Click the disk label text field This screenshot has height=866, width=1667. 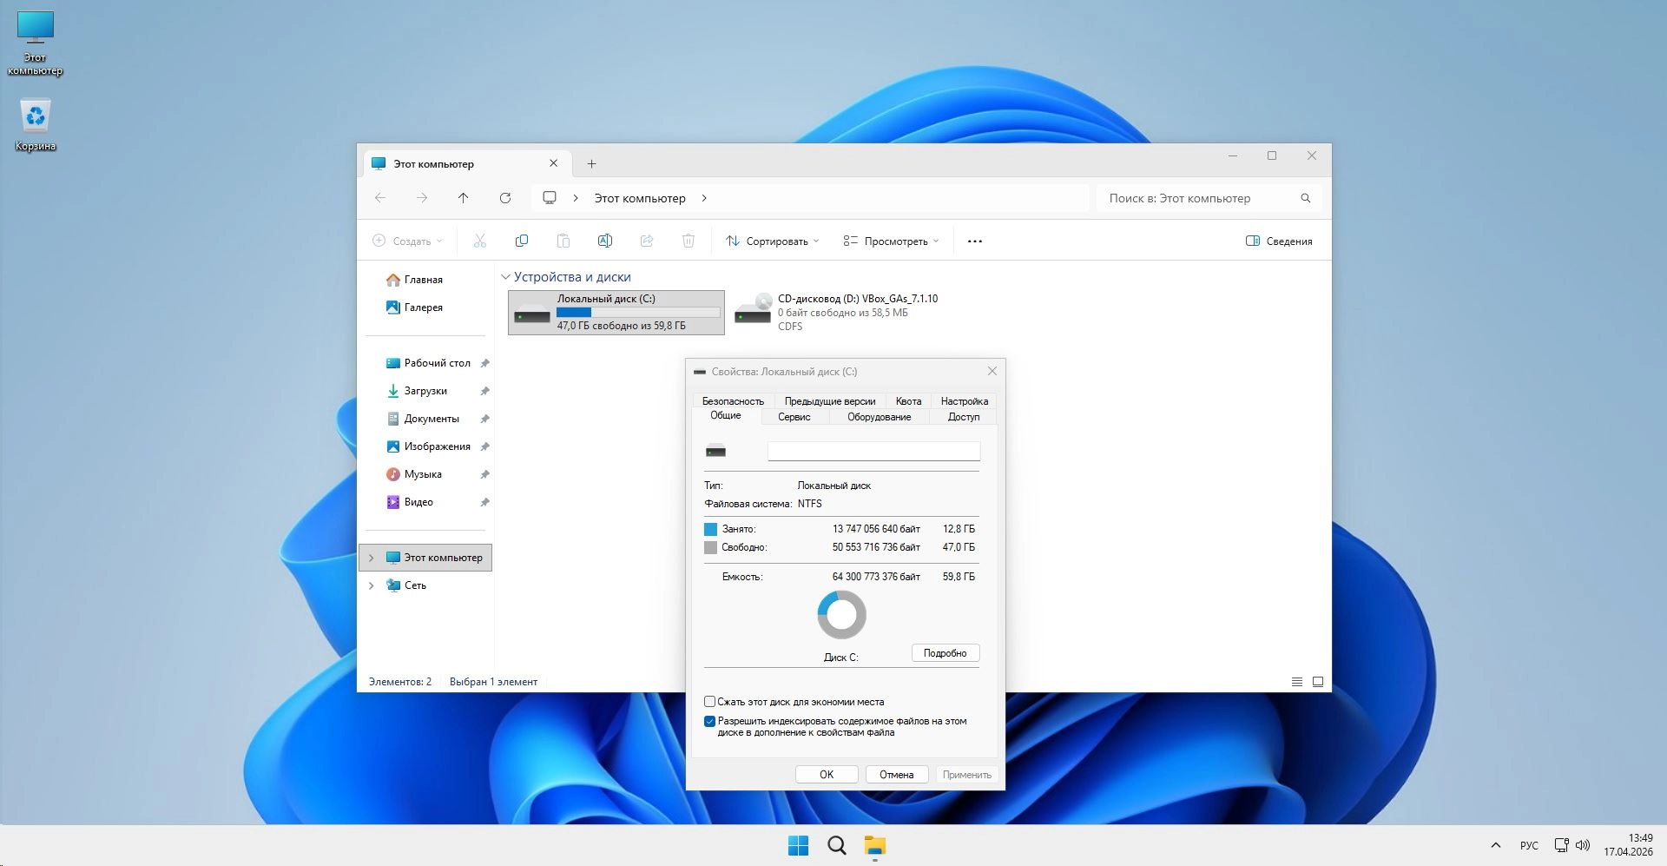click(x=873, y=451)
